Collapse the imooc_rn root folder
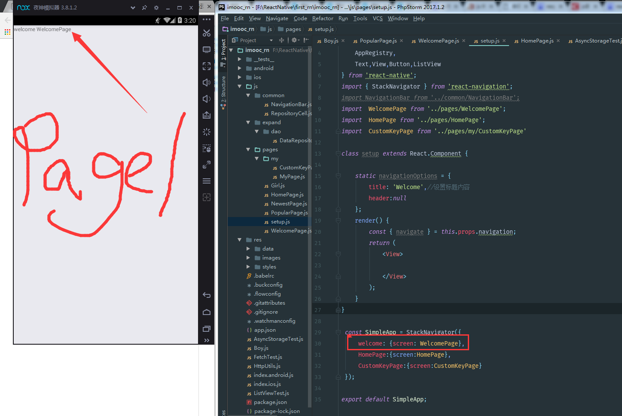The width and height of the screenshot is (622, 416). tap(231, 50)
